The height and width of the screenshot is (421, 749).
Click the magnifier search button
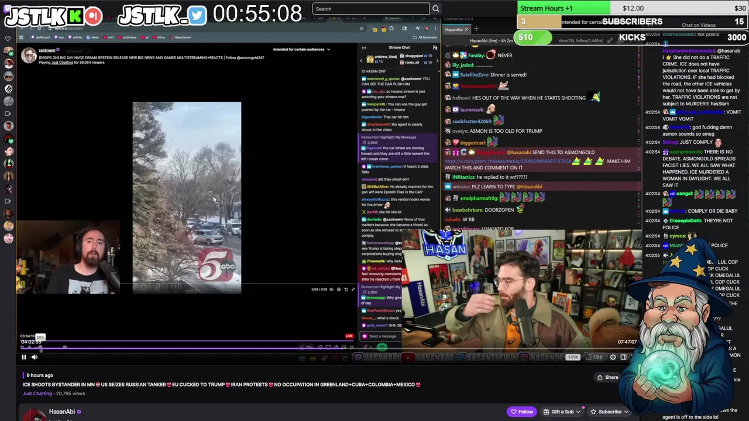pos(435,9)
